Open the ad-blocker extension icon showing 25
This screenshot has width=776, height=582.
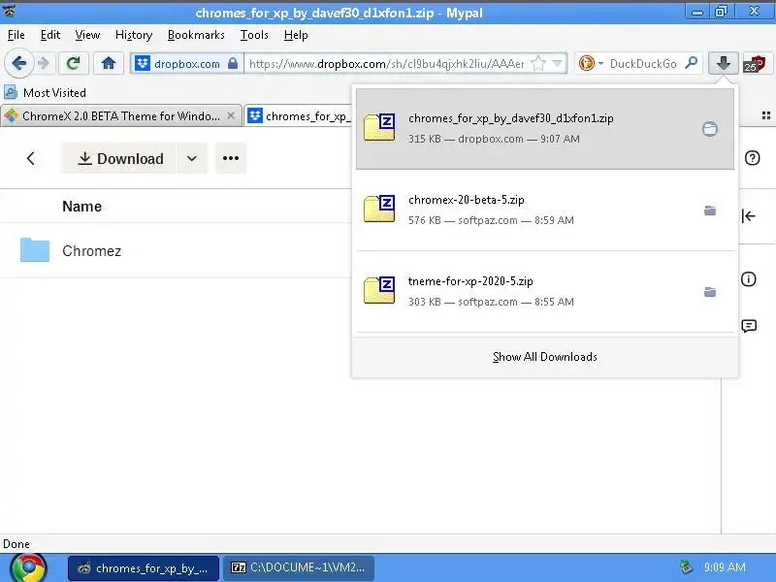pyautogui.click(x=755, y=64)
